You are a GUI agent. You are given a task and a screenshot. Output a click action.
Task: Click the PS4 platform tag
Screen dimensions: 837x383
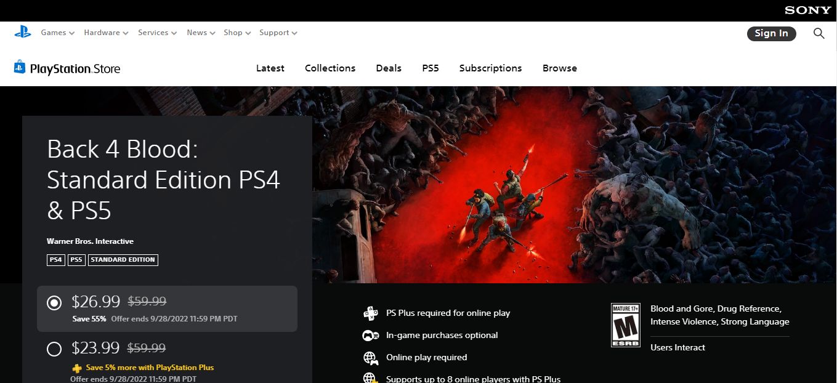[x=56, y=260]
